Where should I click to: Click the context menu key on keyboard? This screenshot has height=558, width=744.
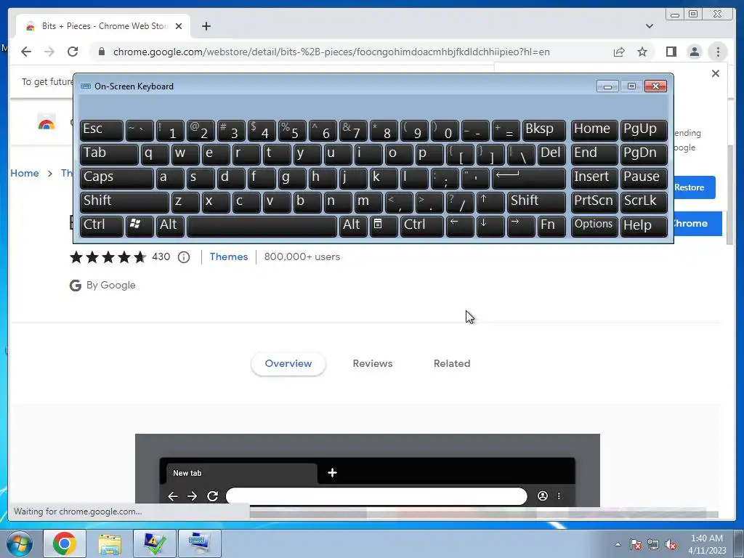pos(384,226)
